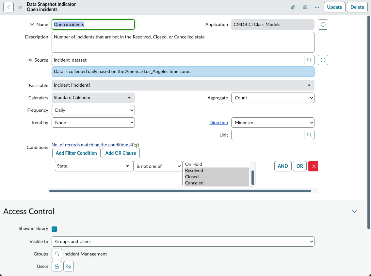Click the Delete button

tap(357, 7)
